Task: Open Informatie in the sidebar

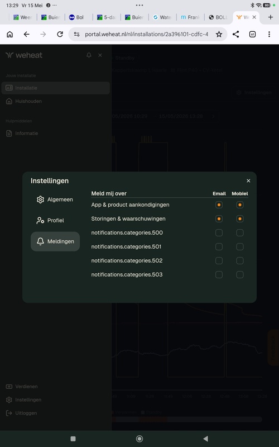Action: point(55,133)
